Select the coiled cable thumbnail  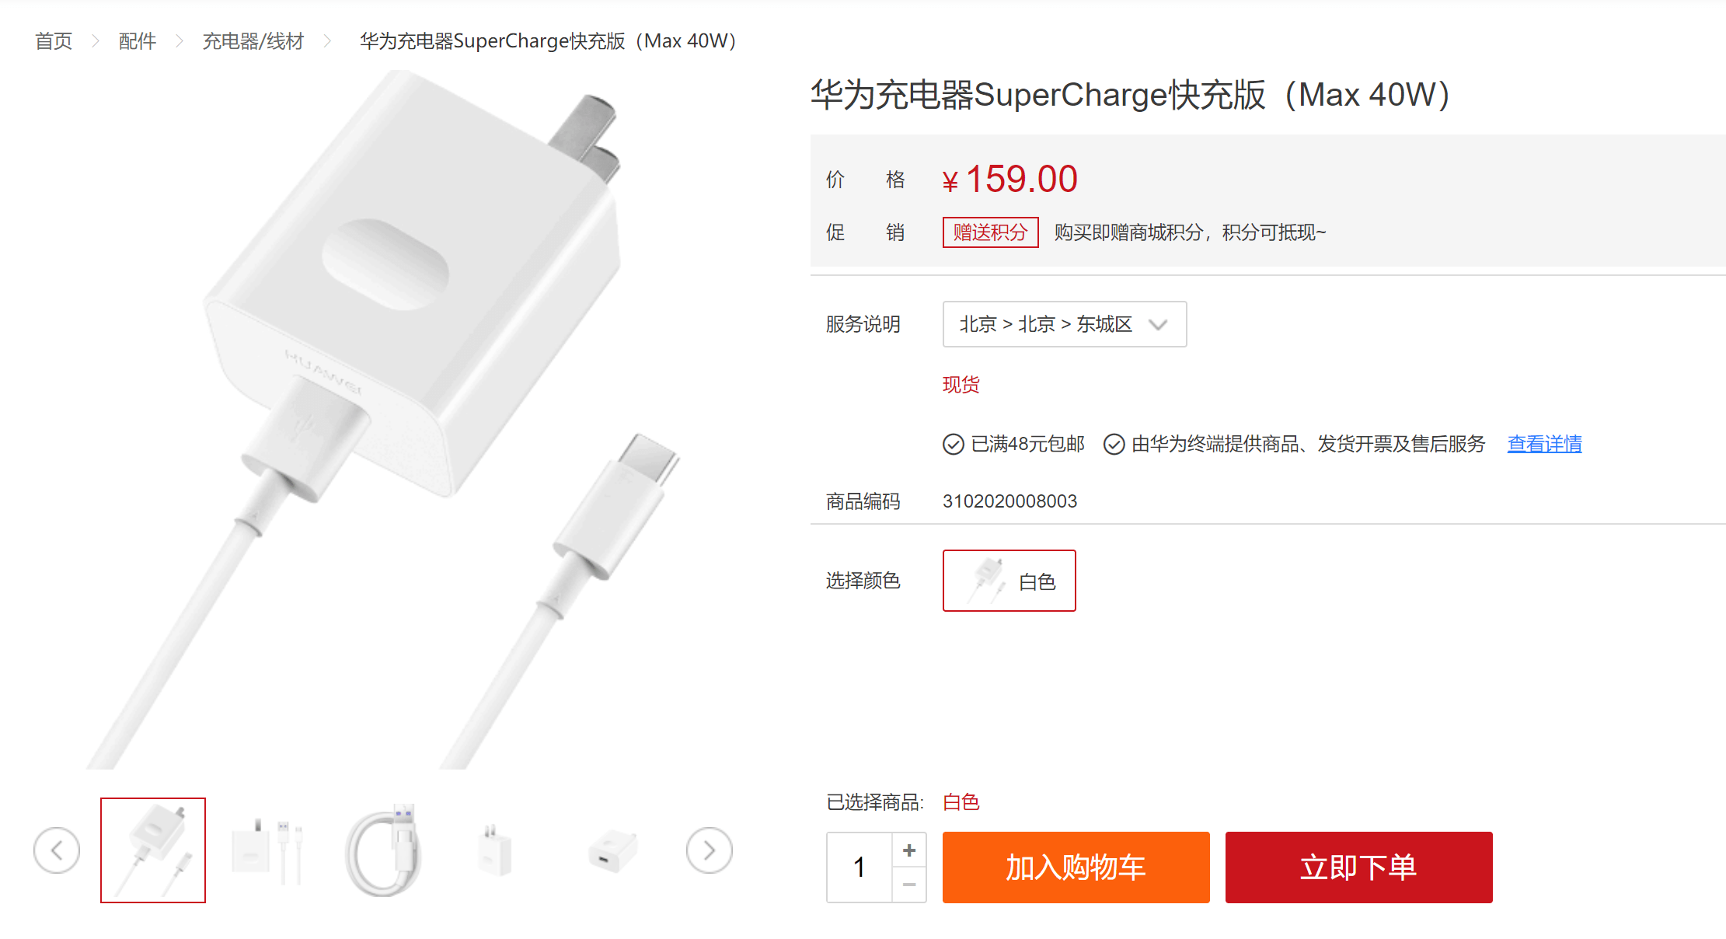point(382,850)
